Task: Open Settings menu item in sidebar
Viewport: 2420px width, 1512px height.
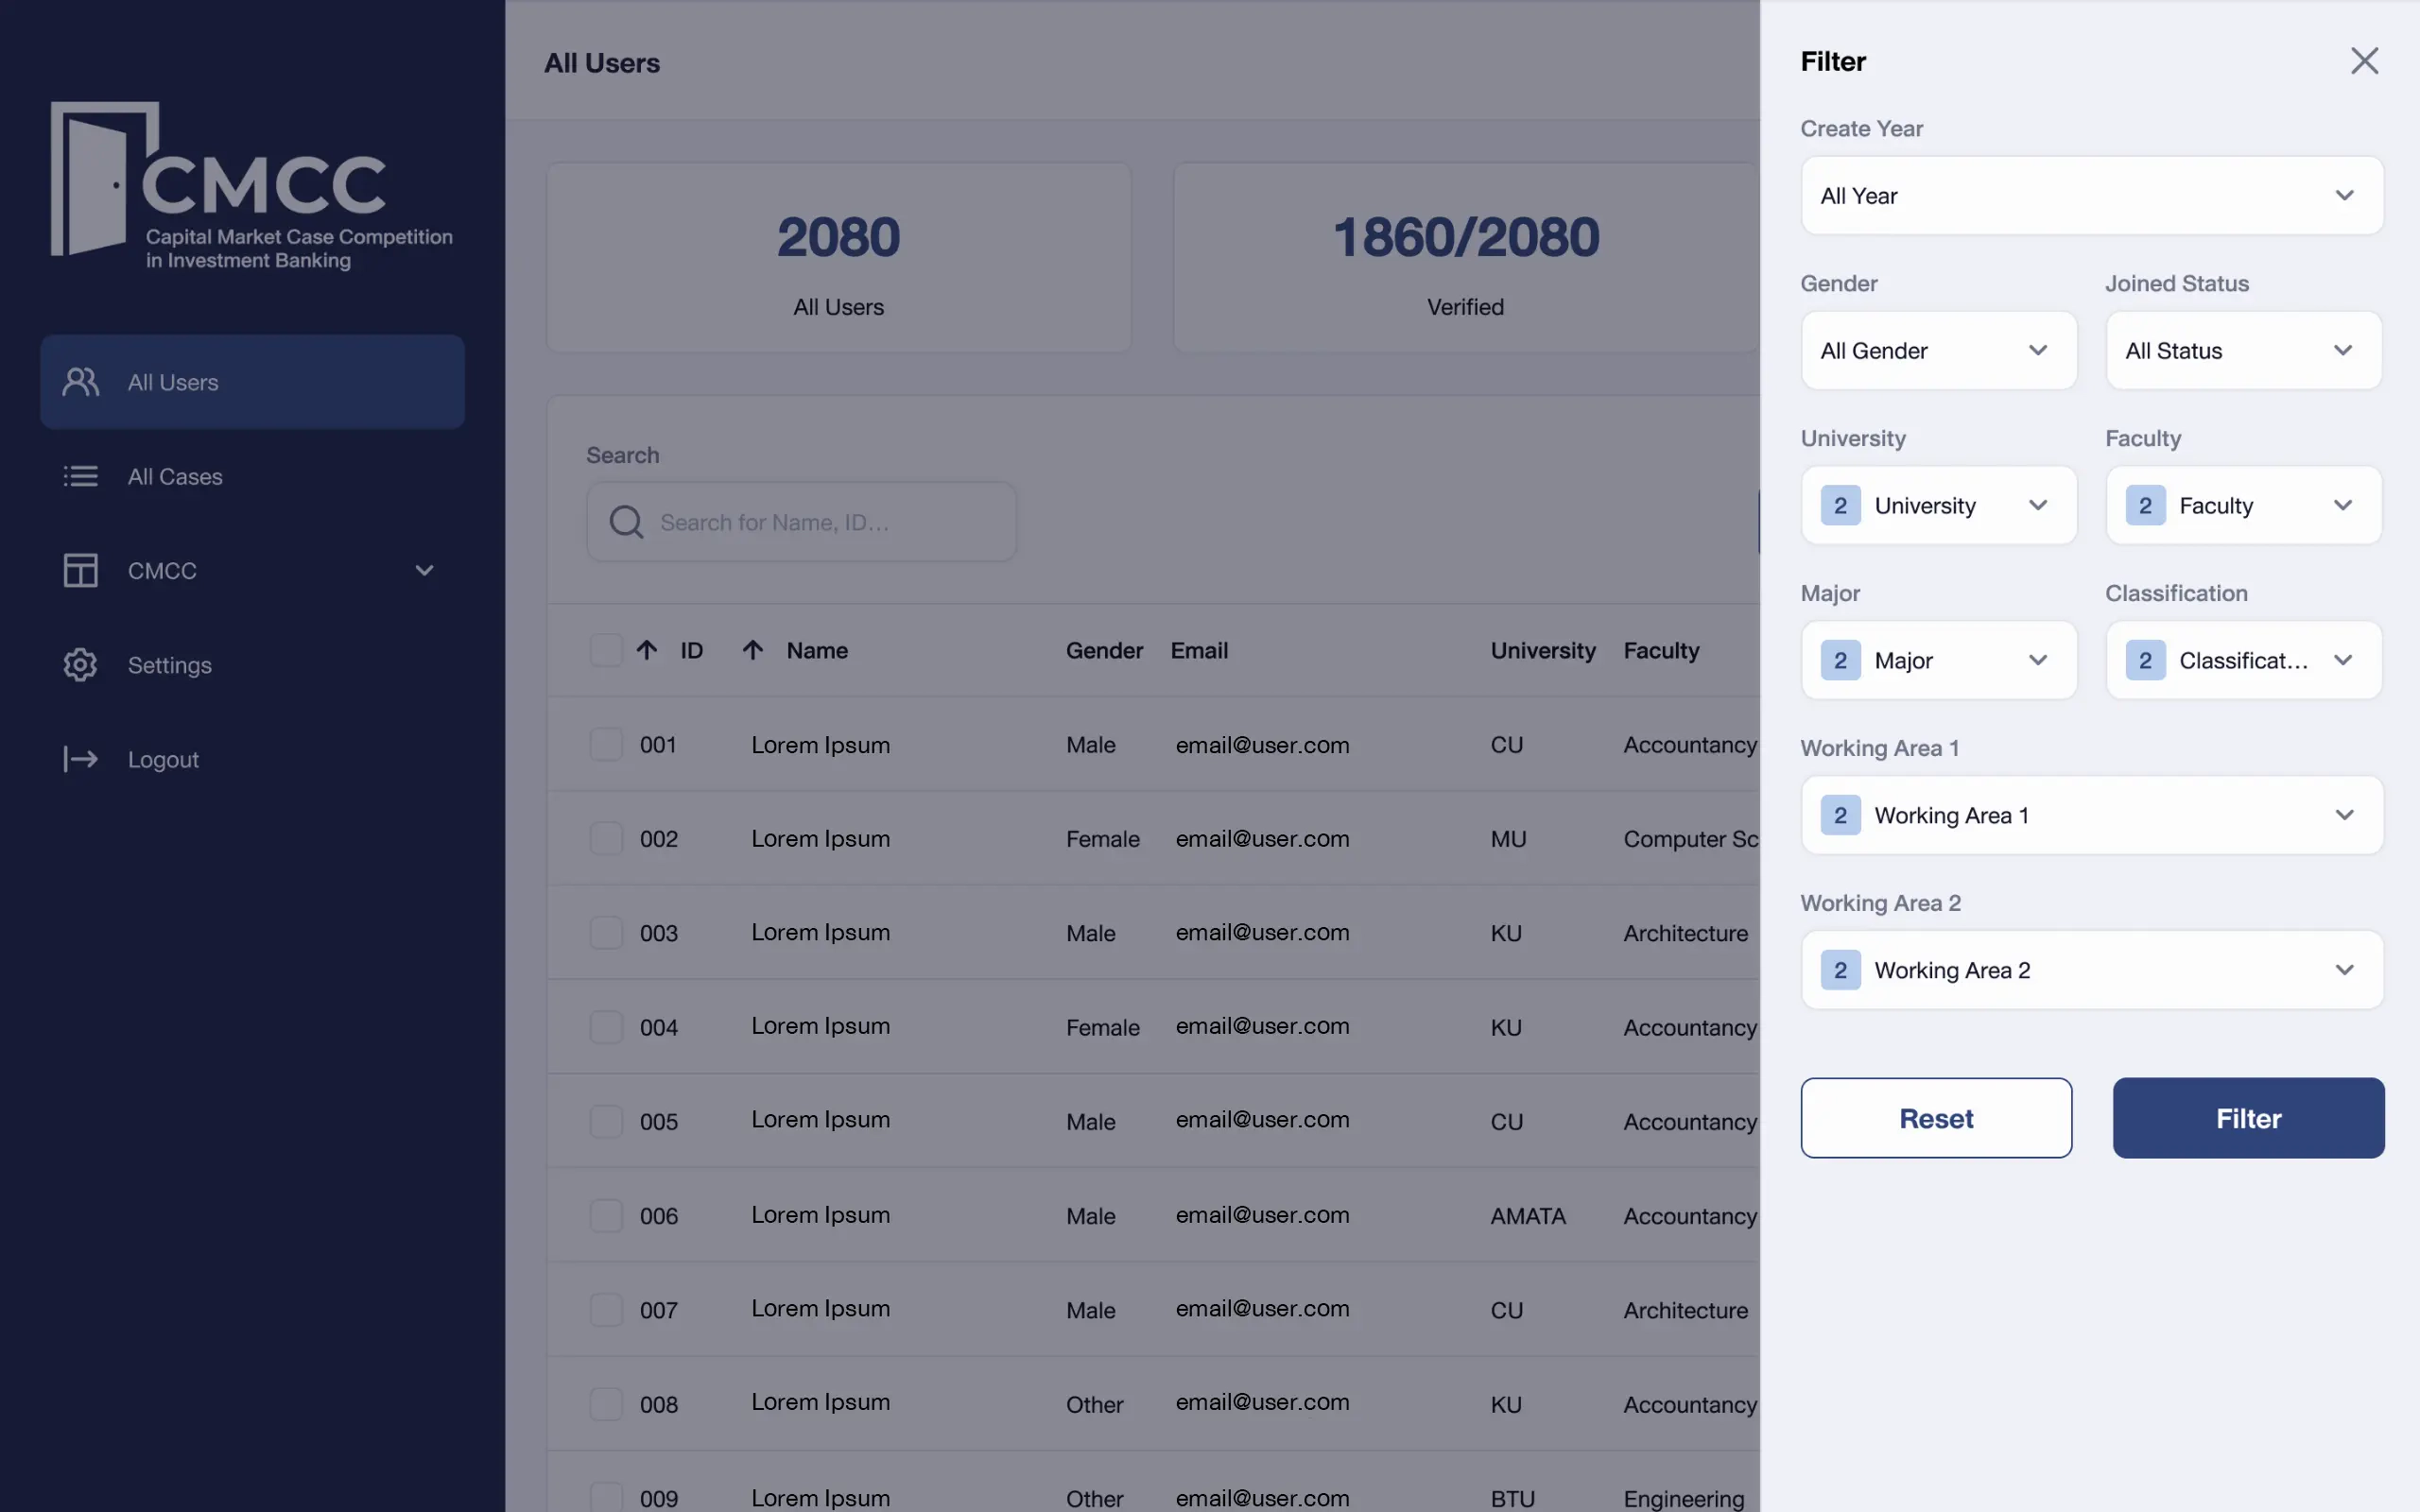Action: tap(170, 665)
